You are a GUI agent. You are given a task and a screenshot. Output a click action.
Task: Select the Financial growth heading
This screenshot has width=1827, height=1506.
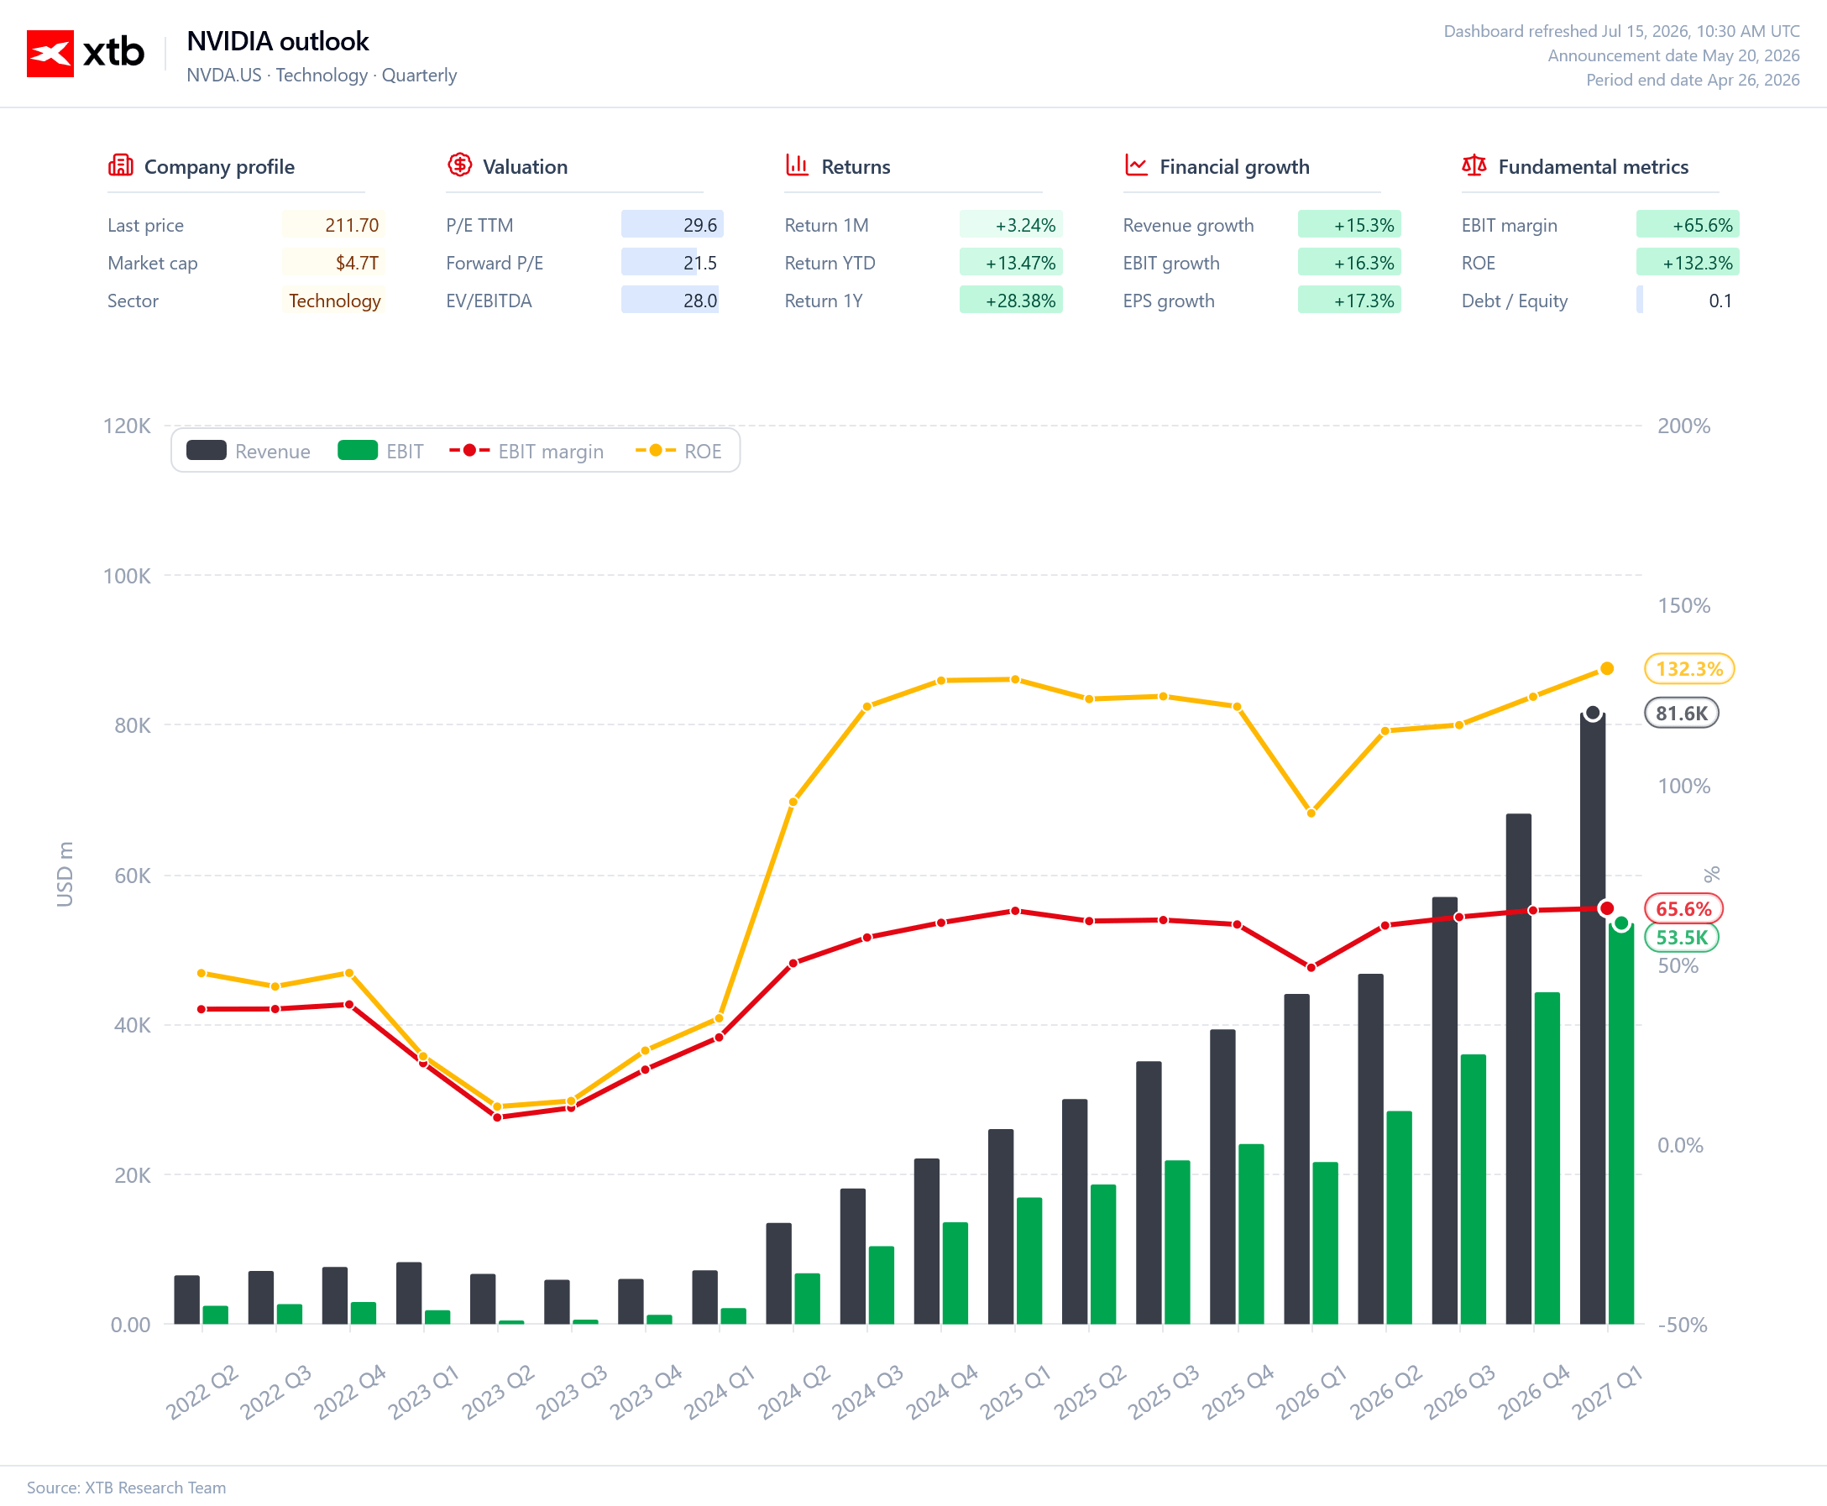coord(1234,166)
